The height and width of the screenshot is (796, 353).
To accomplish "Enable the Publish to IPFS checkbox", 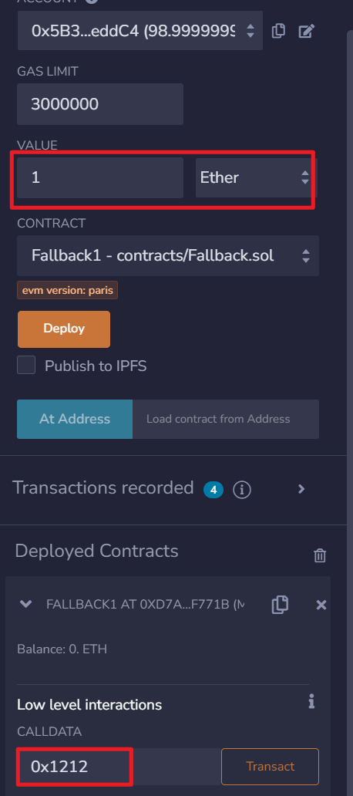I will [x=26, y=365].
